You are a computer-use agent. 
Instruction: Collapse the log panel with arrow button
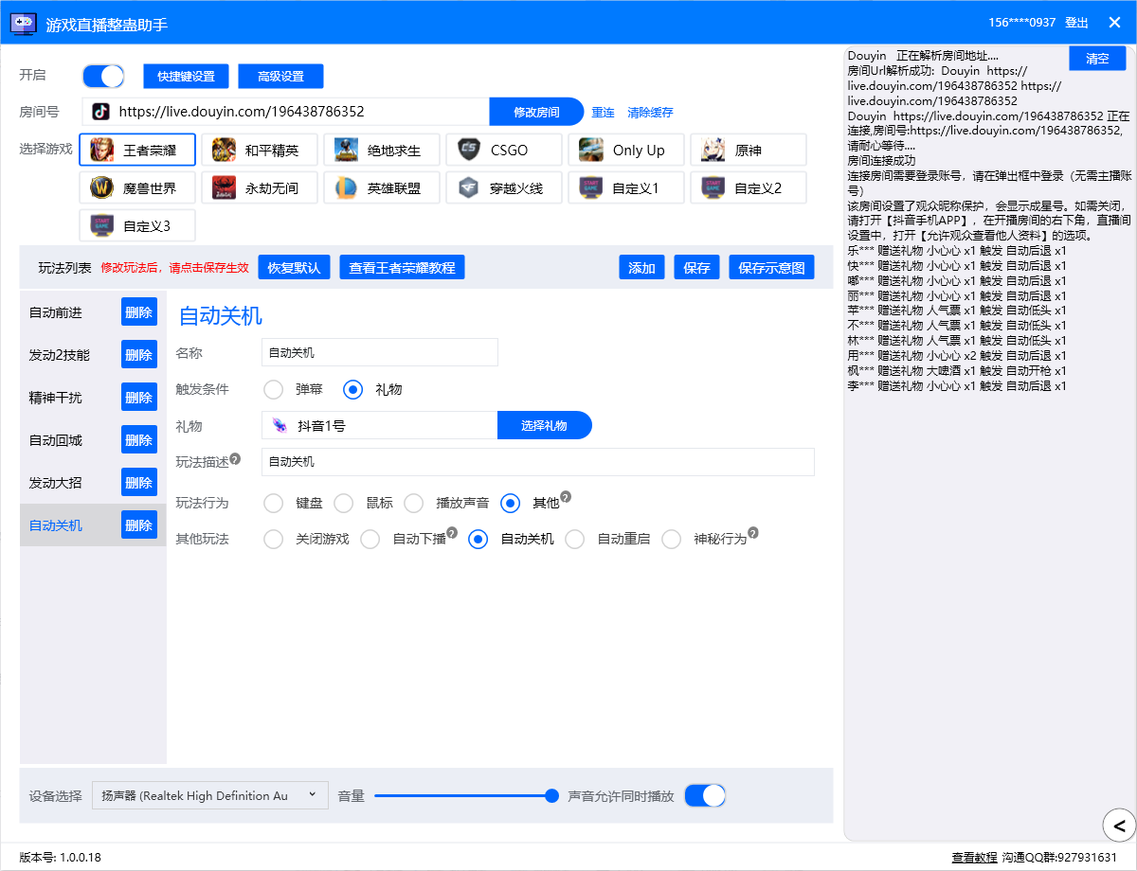pyautogui.click(x=1119, y=824)
